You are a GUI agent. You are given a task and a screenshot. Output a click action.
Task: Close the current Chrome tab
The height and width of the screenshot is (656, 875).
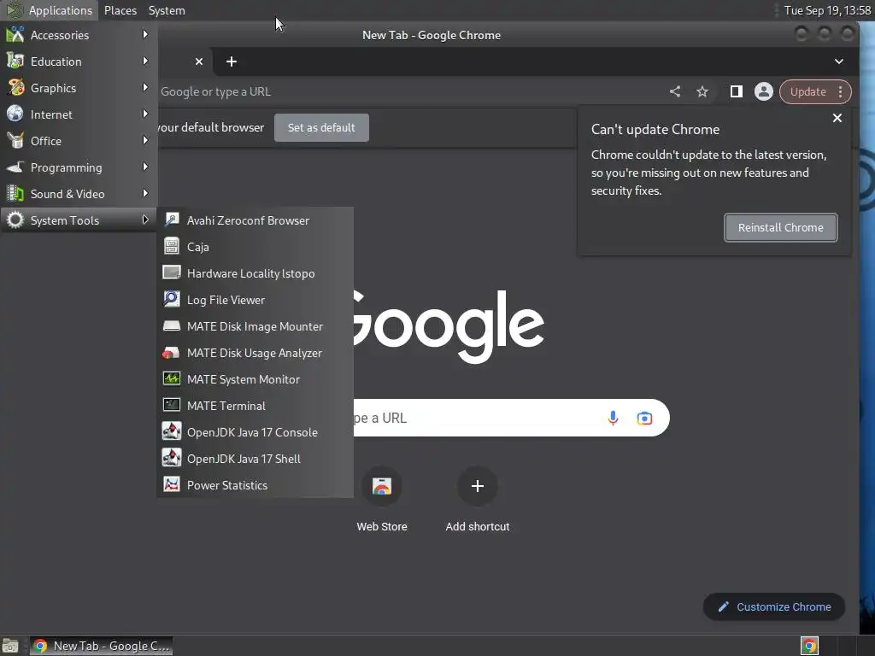(x=198, y=61)
